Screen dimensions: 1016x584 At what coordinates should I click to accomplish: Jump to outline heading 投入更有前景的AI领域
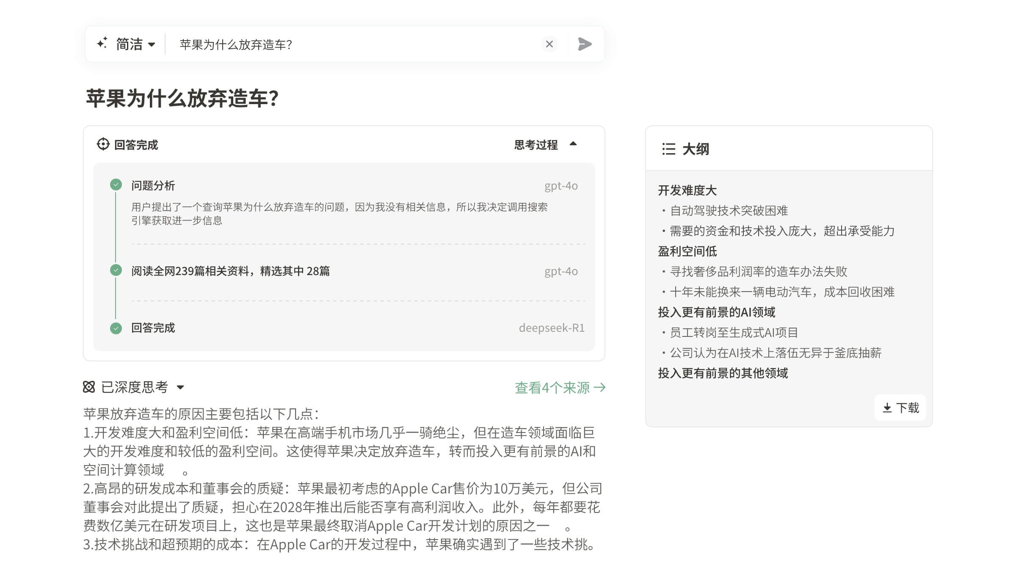tap(716, 312)
